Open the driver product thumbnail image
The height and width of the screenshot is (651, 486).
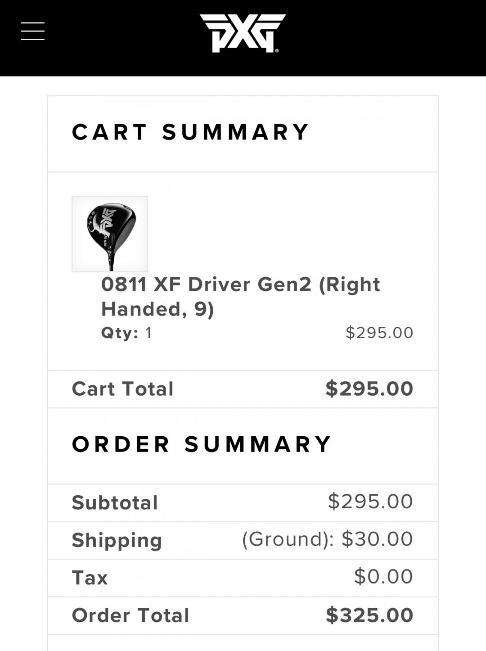point(110,234)
